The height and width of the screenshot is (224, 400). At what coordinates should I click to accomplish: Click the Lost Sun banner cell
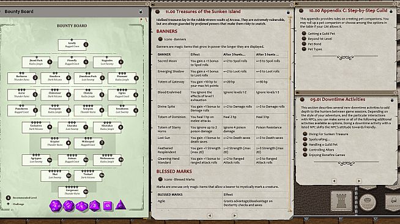(172, 140)
